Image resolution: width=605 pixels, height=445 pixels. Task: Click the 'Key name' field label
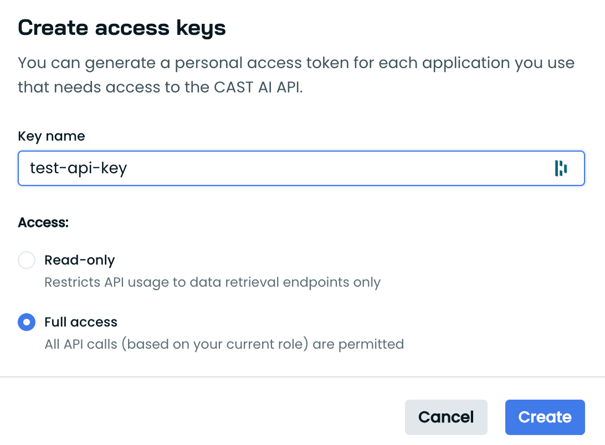click(x=52, y=136)
